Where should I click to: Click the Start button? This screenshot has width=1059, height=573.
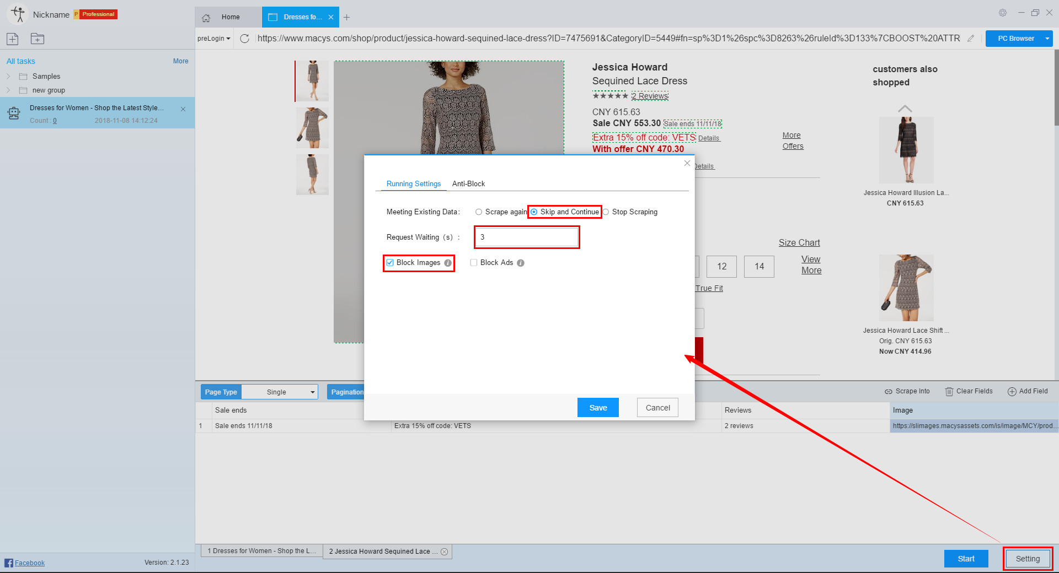click(966, 559)
